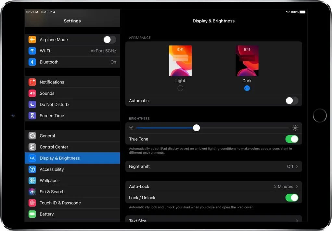The width and height of the screenshot is (332, 231).
Task: Tap the Do Not Disturb moon icon
Action: [x=32, y=104]
